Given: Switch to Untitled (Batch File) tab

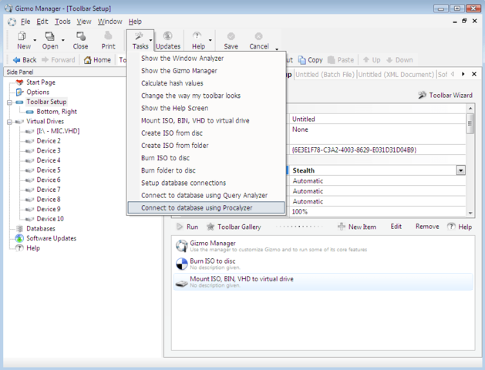Looking at the screenshot, I should tap(325, 75).
